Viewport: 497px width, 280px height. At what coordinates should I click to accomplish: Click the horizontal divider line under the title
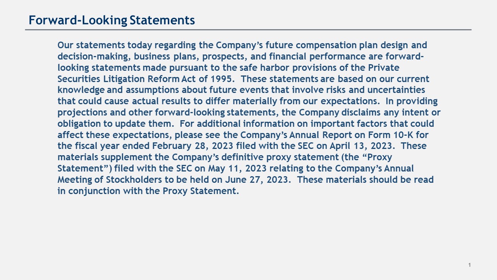[248, 30]
